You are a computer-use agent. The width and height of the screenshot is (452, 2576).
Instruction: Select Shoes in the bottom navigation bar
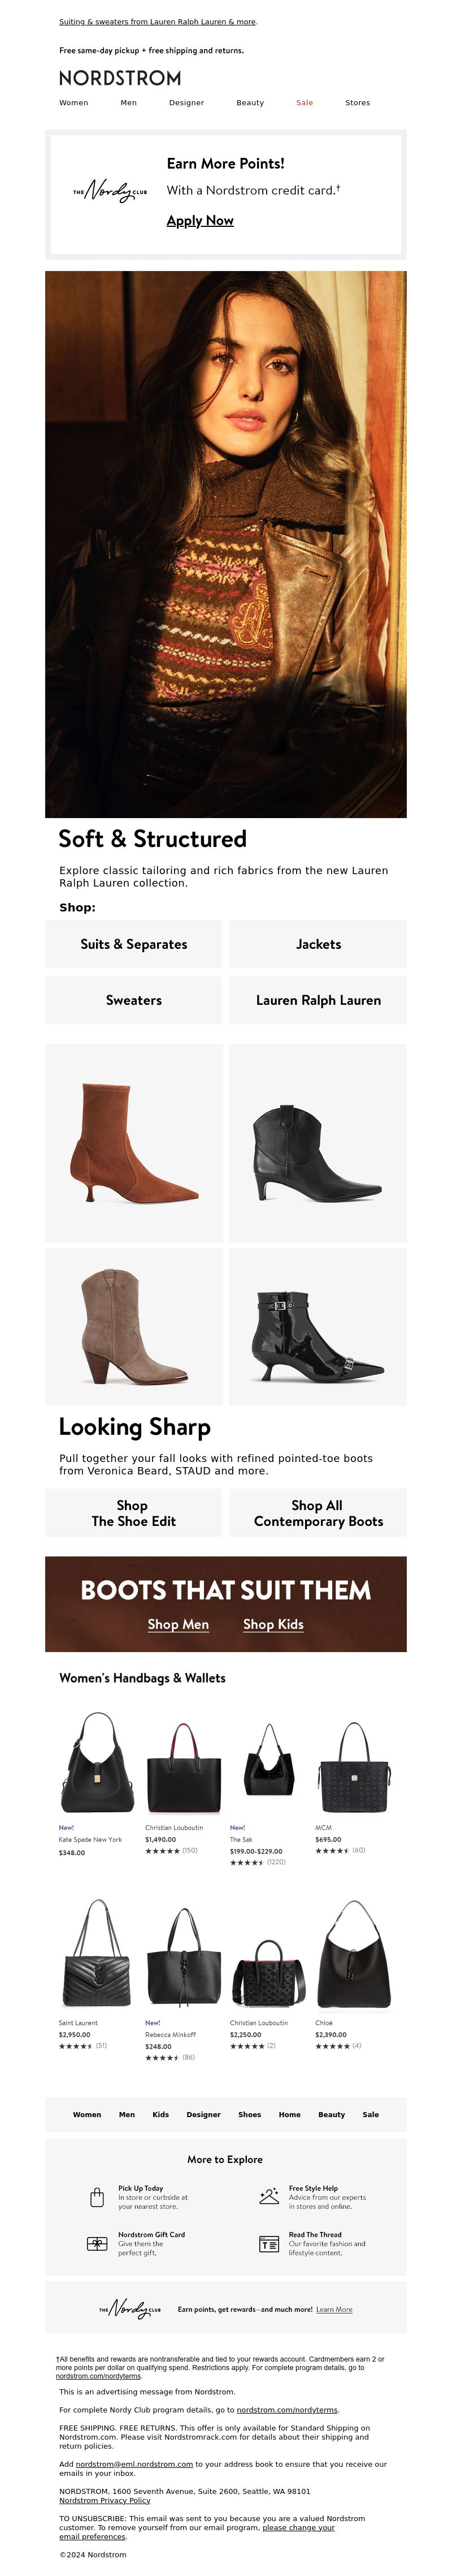250,2115
